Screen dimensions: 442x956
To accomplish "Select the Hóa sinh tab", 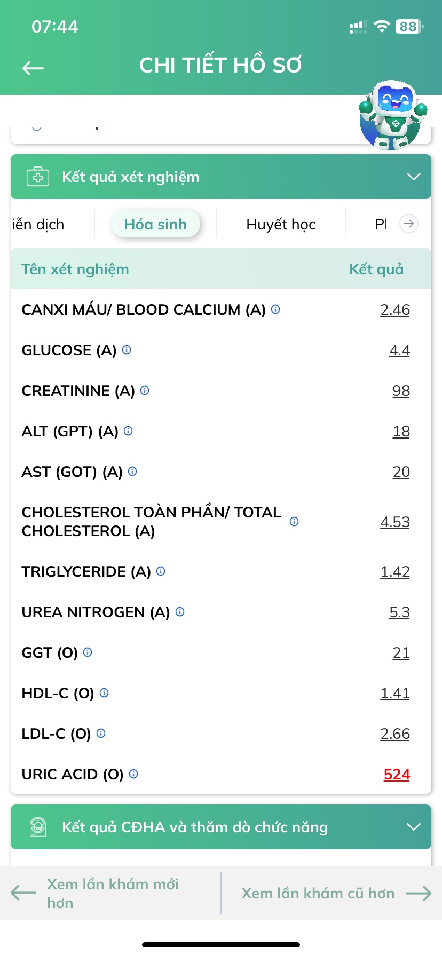I will pos(155,224).
